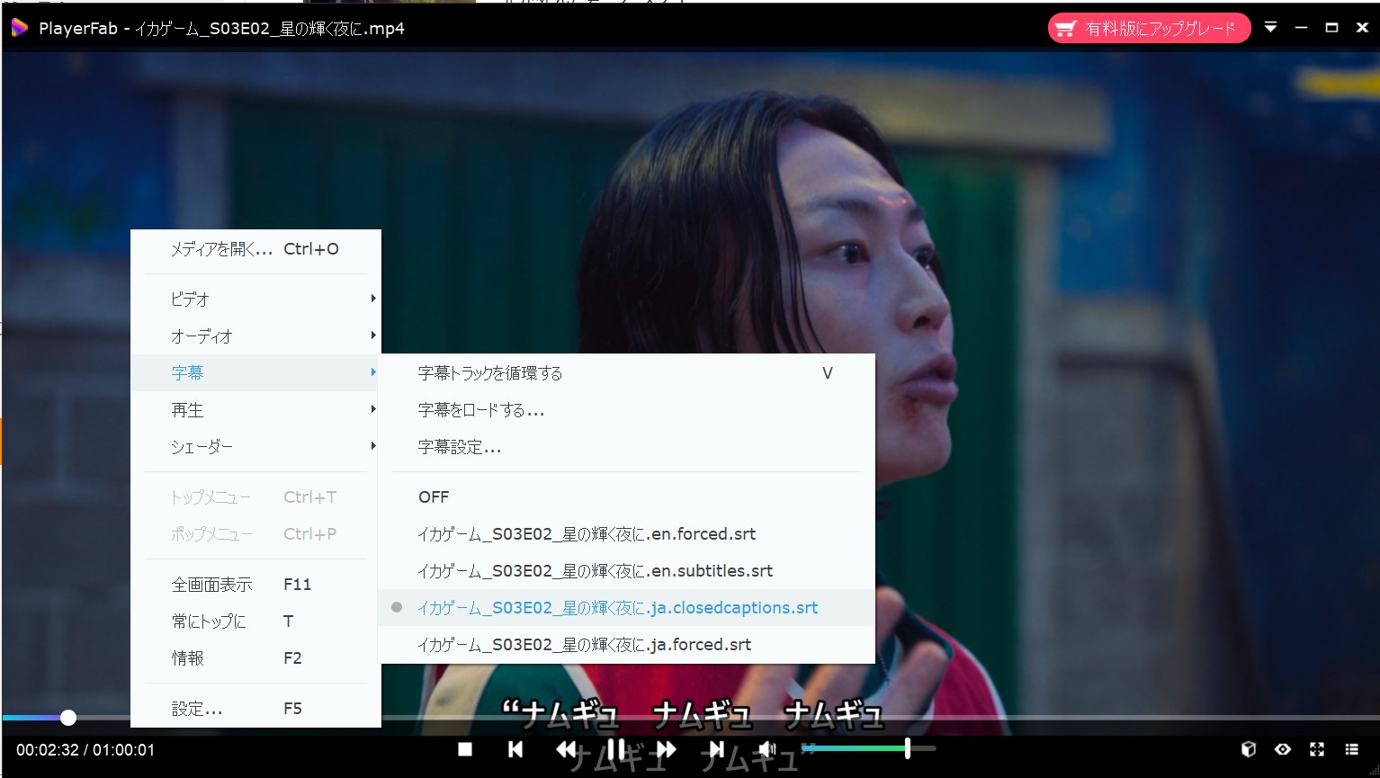Mute the speaker volume icon
The image size is (1380, 778).
(766, 749)
